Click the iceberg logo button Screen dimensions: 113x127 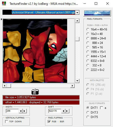click(97, 13)
